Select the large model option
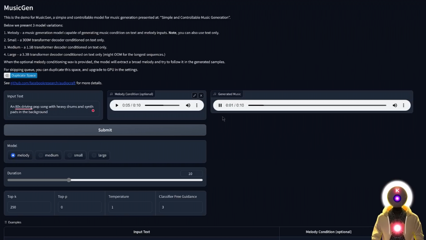426x240 pixels. coord(99,155)
